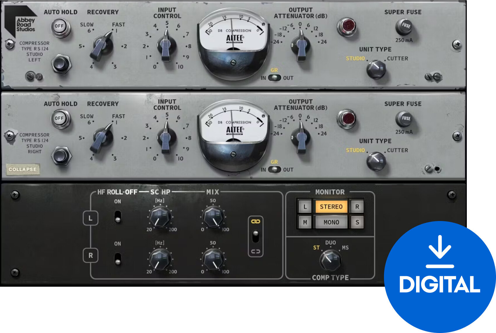Toggle HF Roll-Off ON switch for R channel
The height and width of the screenshot is (333, 496).
118,259
